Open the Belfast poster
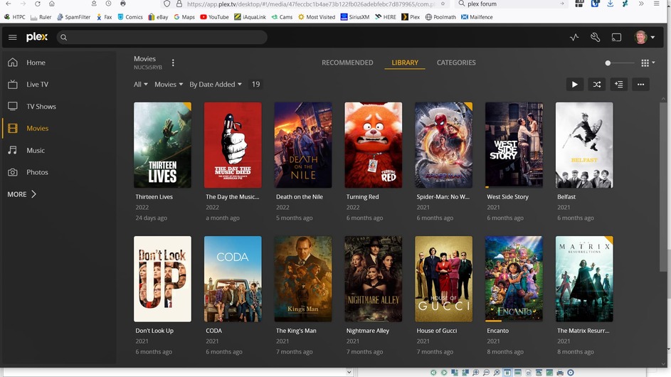This screenshot has height=377, width=671. click(x=584, y=145)
